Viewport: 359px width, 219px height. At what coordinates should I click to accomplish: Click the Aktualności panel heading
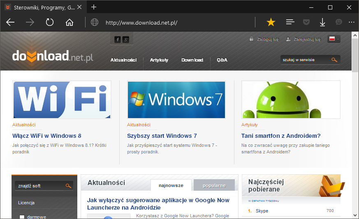tap(106, 182)
